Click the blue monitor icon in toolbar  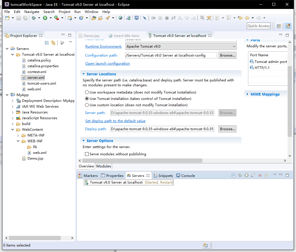click(136, 18)
